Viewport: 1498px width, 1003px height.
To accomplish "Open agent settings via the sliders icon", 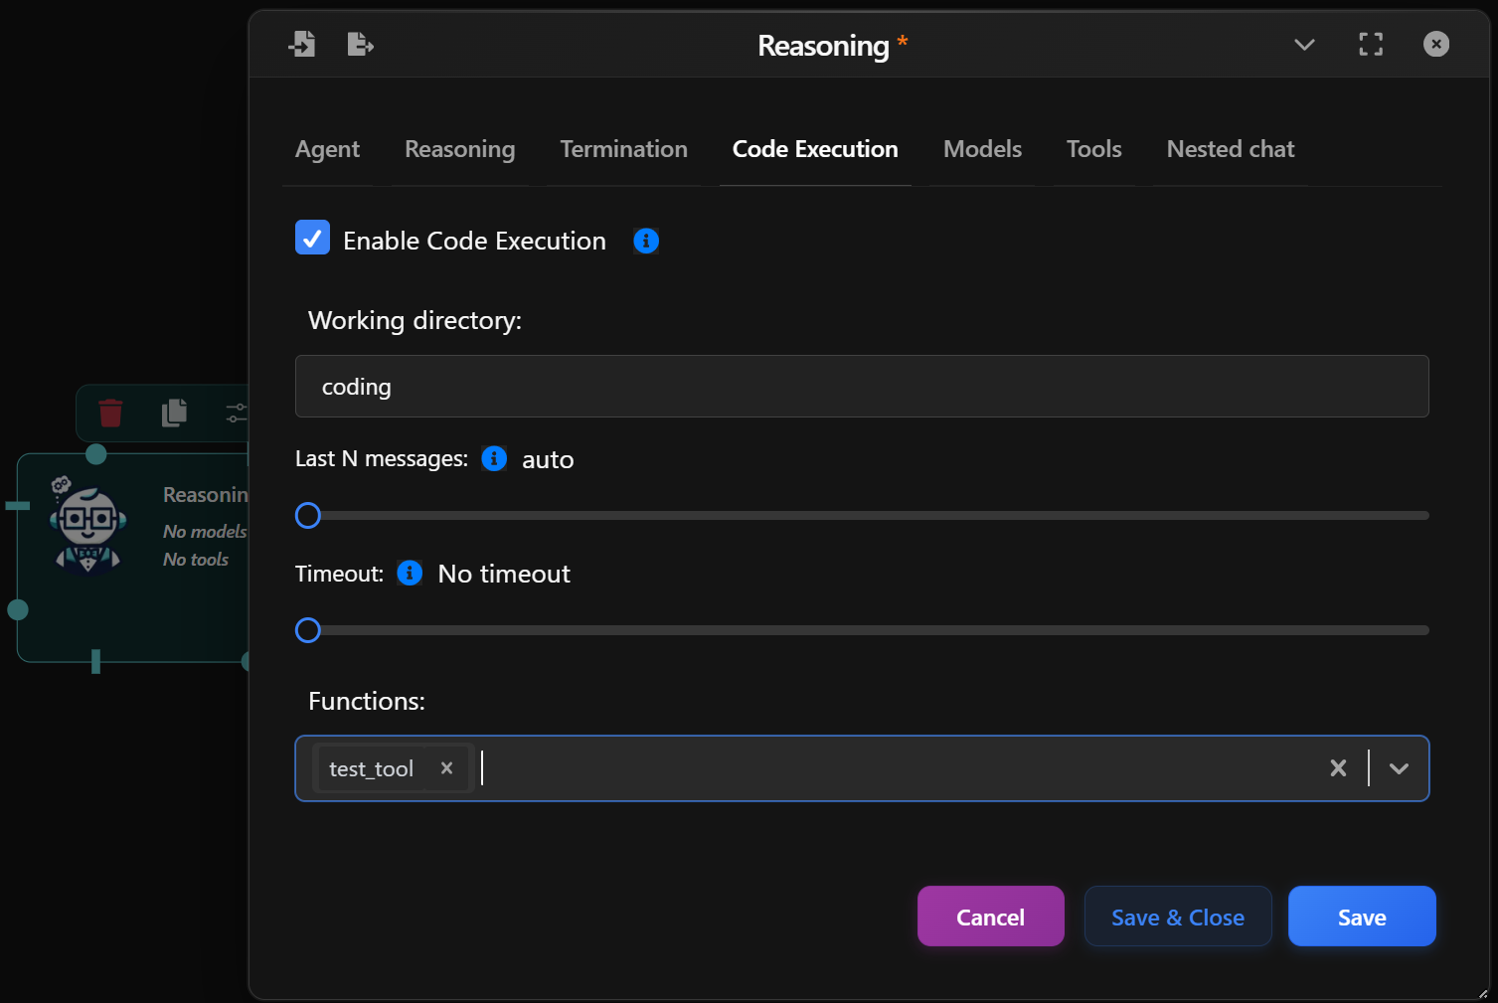I will pyautogui.click(x=237, y=413).
